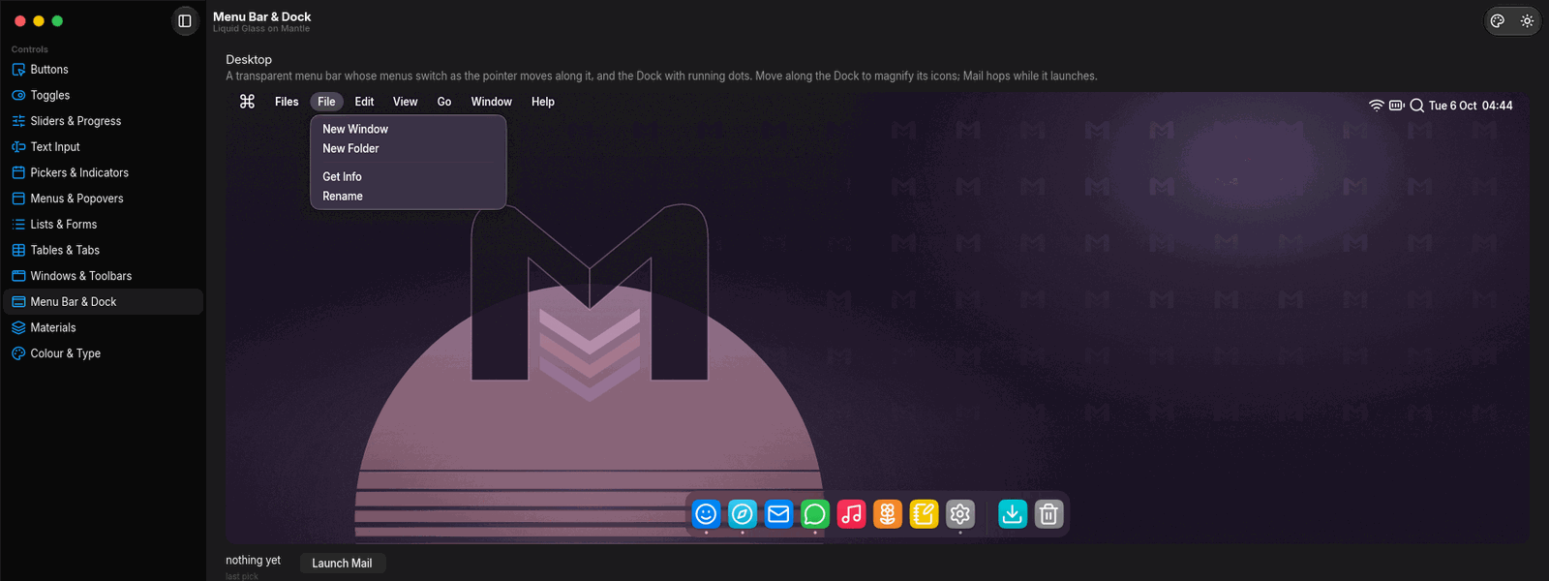This screenshot has width=1549, height=581.
Task: Open the Edit menu
Action: tap(364, 102)
